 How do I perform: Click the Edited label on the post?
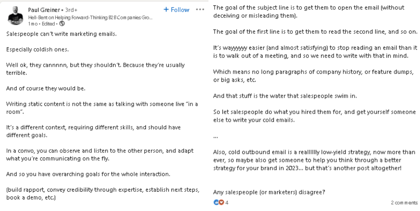tap(48, 24)
